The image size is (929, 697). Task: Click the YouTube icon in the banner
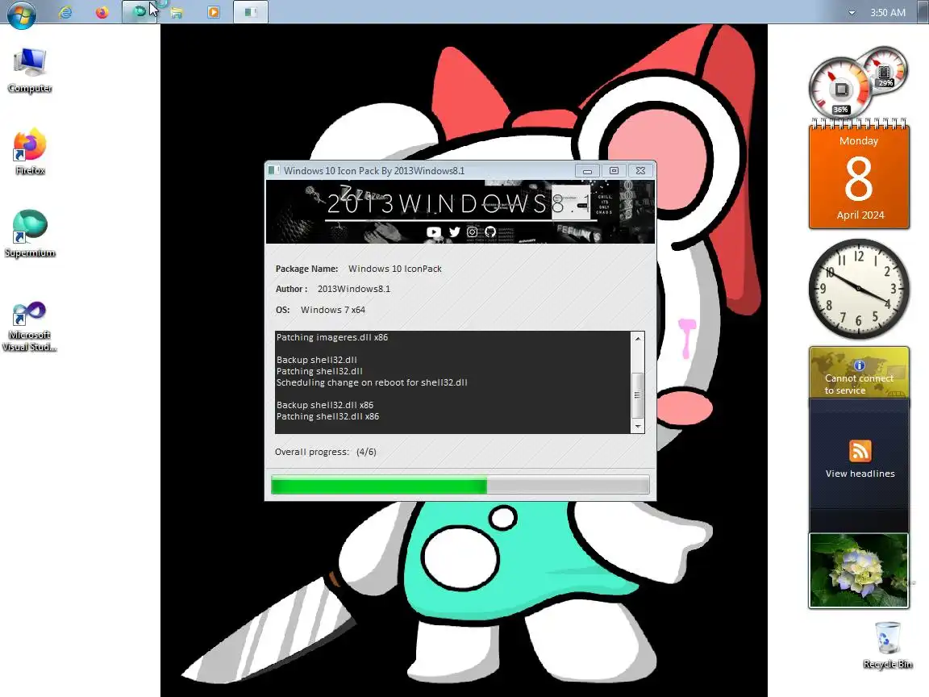[434, 232]
